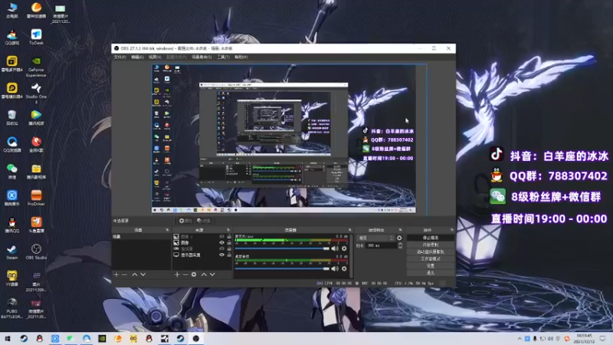Image resolution: width=613 pixels, height=345 pixels.
Task: Pop out the Scene Transitions dock panel
Action: (x=400, y=230)
